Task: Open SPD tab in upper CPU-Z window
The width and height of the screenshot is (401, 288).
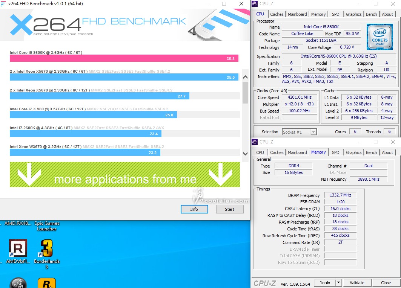Action: tap(335, 14)
